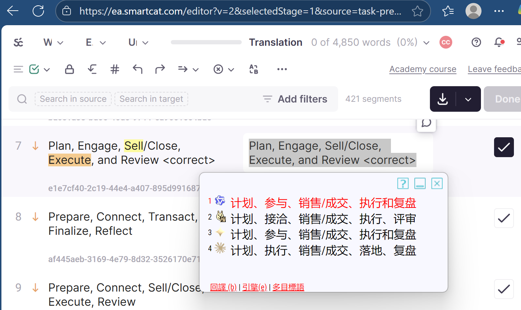The width and height of the screenshot is (521, 310).
Task: Open the more options ellipsis in toolbar
Action: pos(282,69)
